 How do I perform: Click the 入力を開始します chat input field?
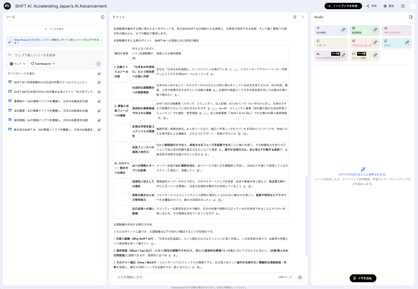tap(183, 277)
